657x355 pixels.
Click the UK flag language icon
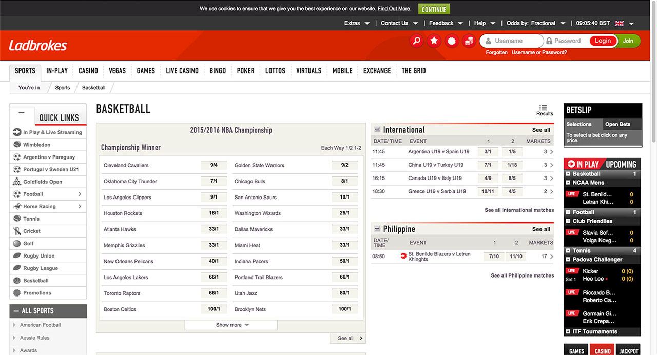619,23
